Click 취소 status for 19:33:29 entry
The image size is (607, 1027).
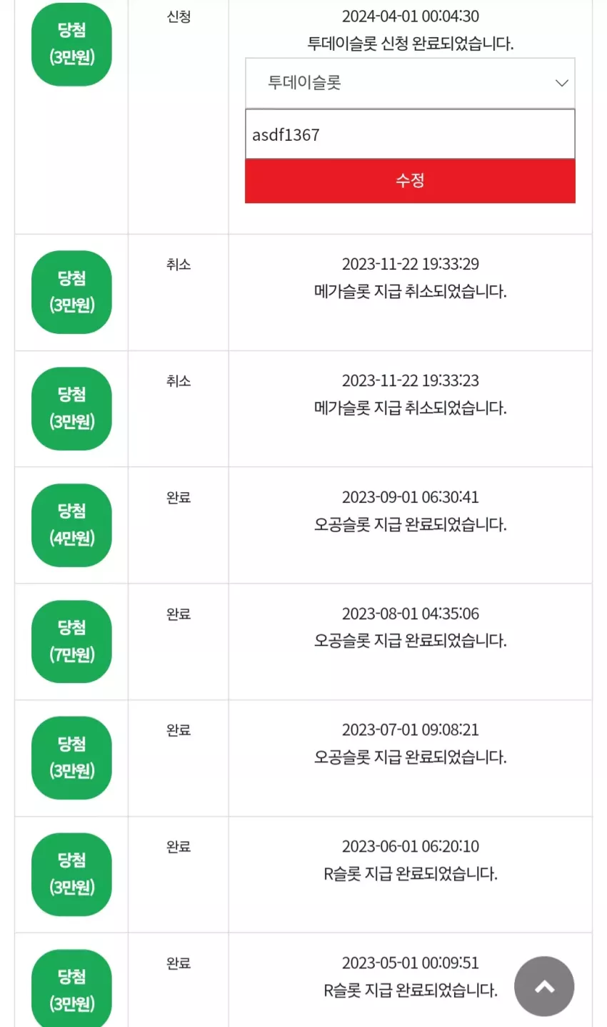179,265
